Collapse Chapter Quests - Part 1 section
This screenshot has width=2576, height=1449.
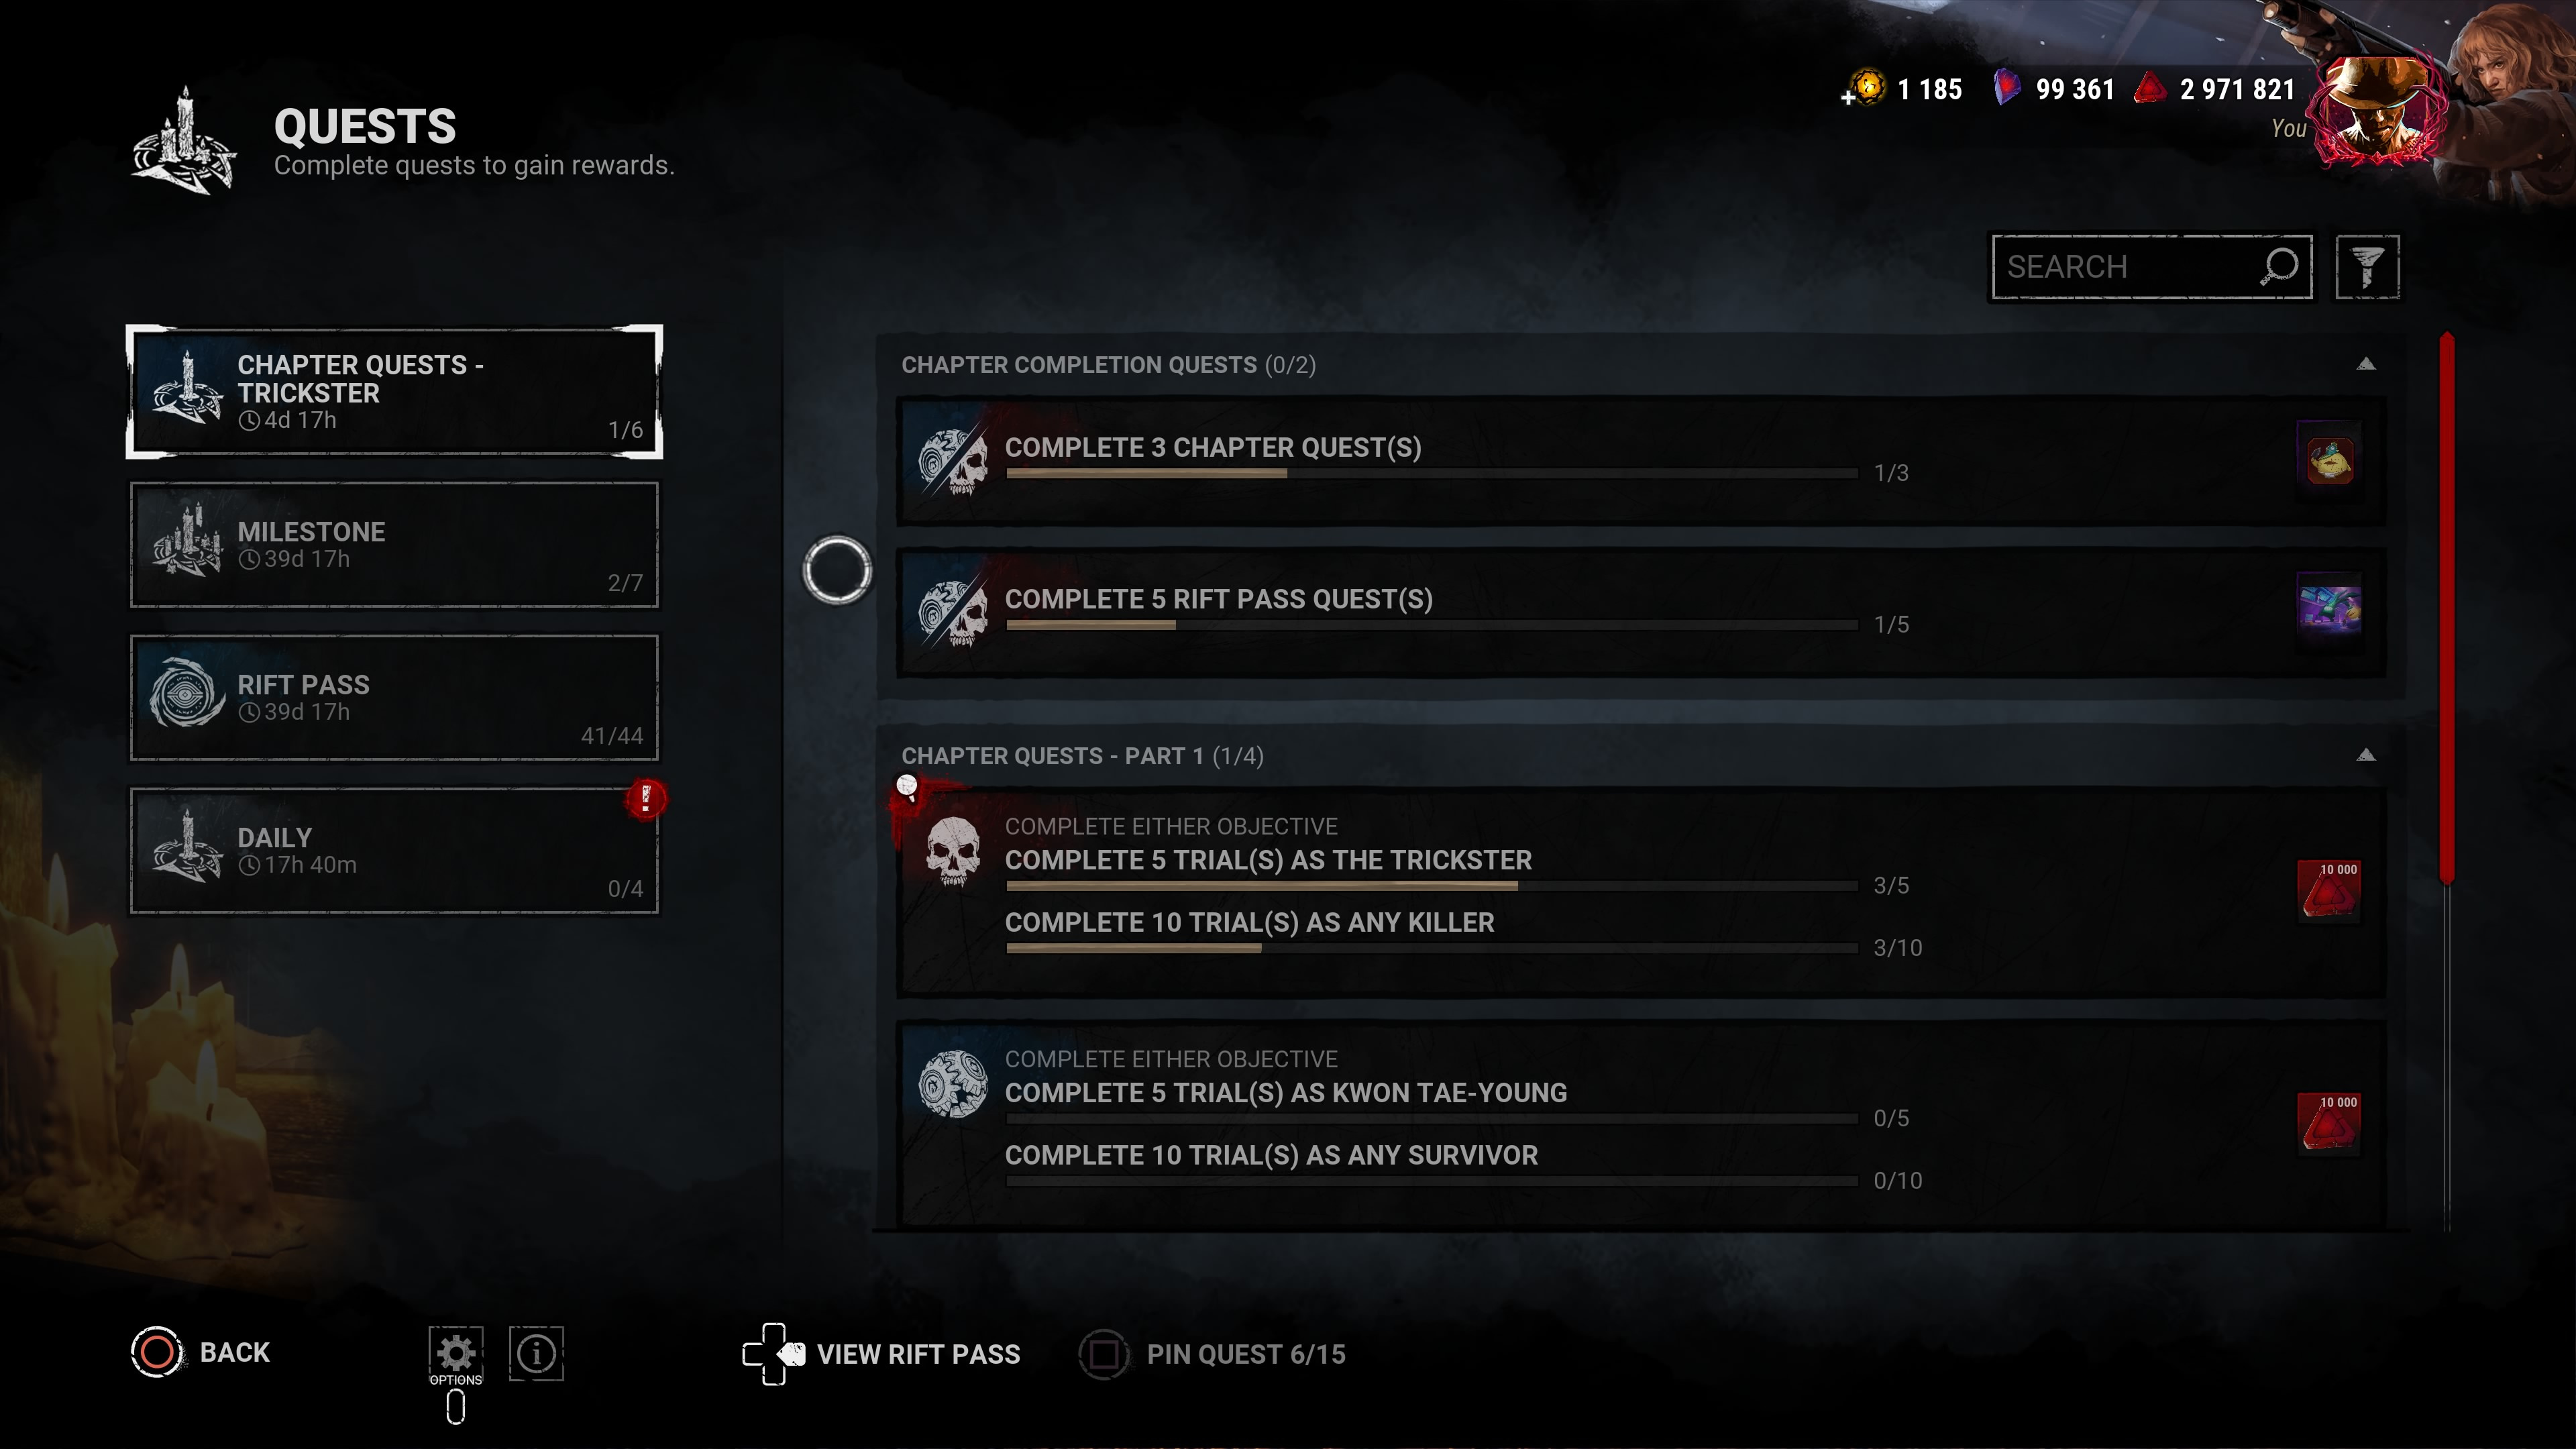2365,755
